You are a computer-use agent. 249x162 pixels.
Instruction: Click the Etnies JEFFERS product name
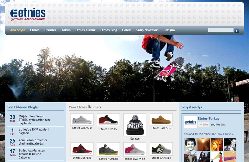pyautogui.click(x=82, y=158)
